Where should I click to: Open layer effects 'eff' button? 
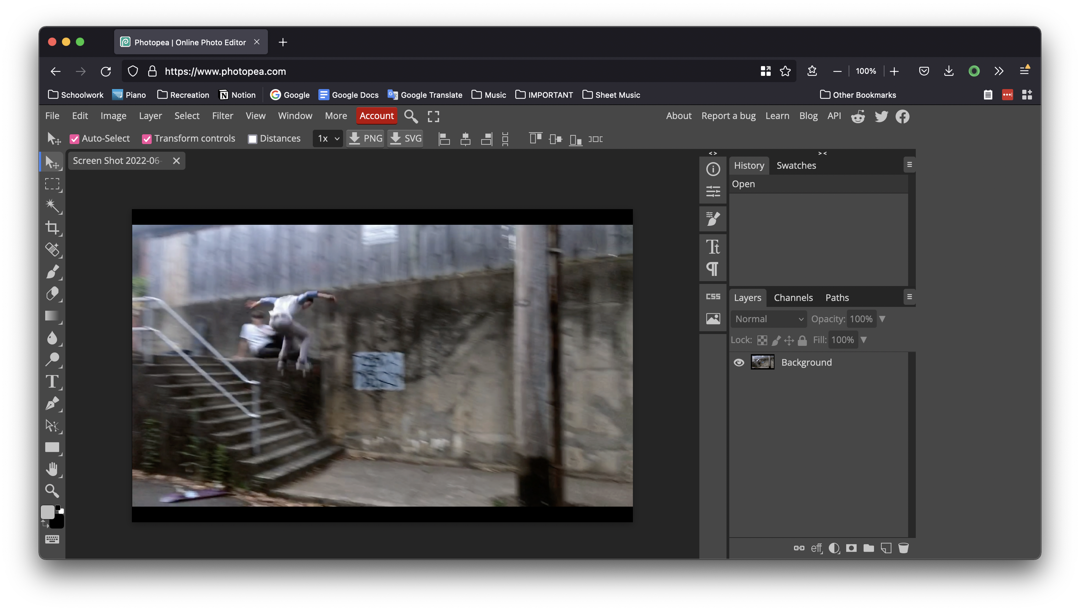817,548
